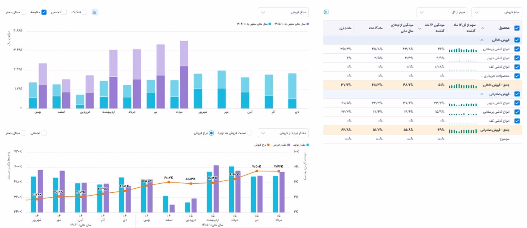Image resolution: width=527 pixels, height=228 pixels.
Task: Uncheck محصولات خریداری row checkbox
Action: click(517, 76)
